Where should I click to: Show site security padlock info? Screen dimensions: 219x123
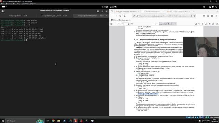point(137,16)
